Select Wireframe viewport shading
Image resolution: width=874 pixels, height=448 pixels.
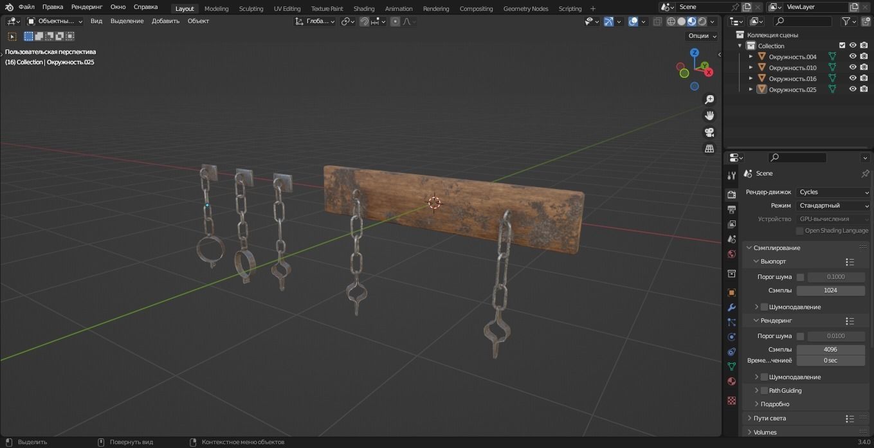point(671,21)
